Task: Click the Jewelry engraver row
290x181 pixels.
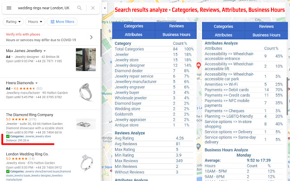Action: tap(154, 87)
